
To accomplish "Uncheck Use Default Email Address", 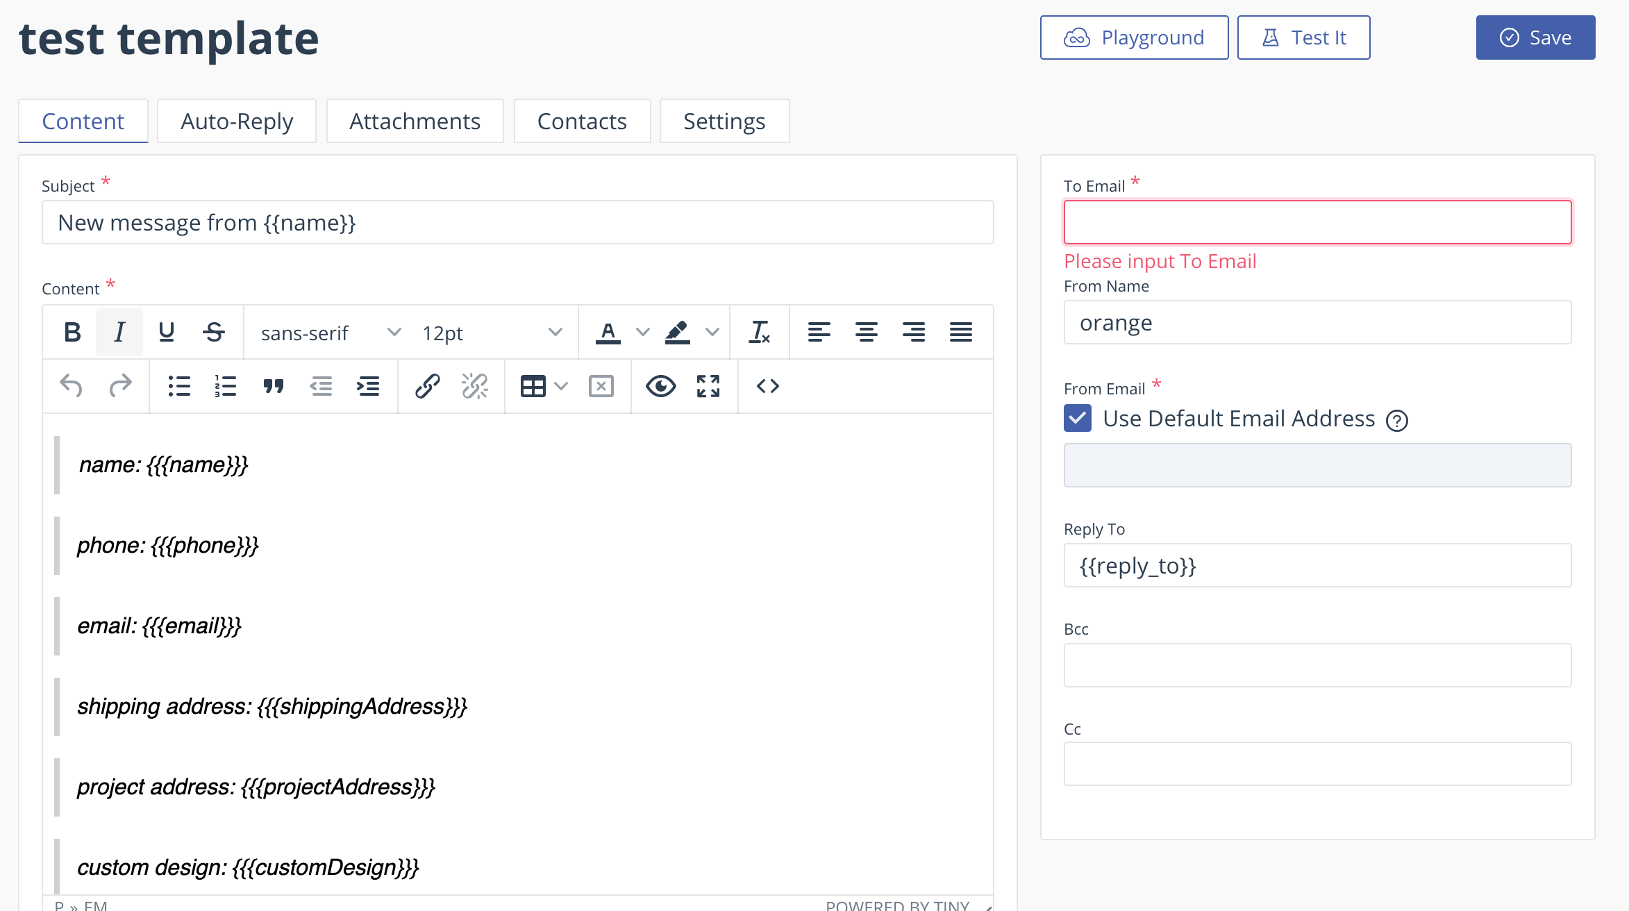I will [1078, 419].
